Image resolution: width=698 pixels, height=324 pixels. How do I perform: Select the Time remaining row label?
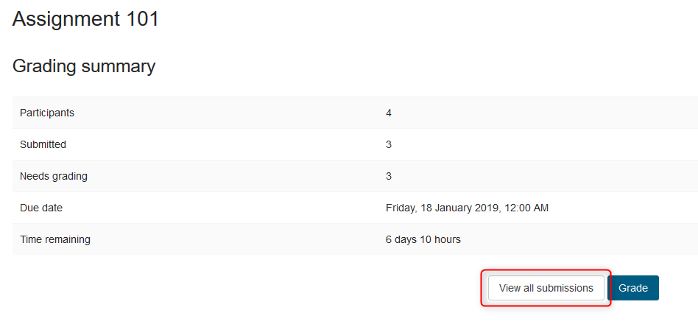click(x=55, y=239)
